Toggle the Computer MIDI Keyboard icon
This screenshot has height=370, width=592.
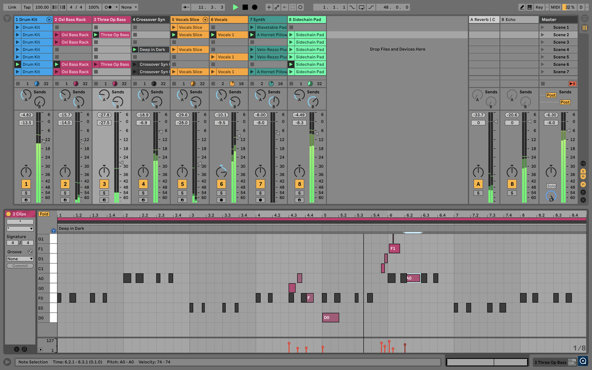pos(530,7)
